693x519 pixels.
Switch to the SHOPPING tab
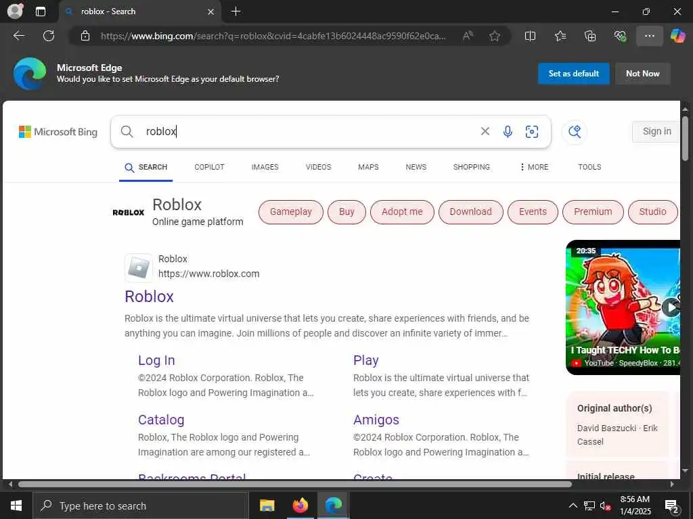click(472, 168)
